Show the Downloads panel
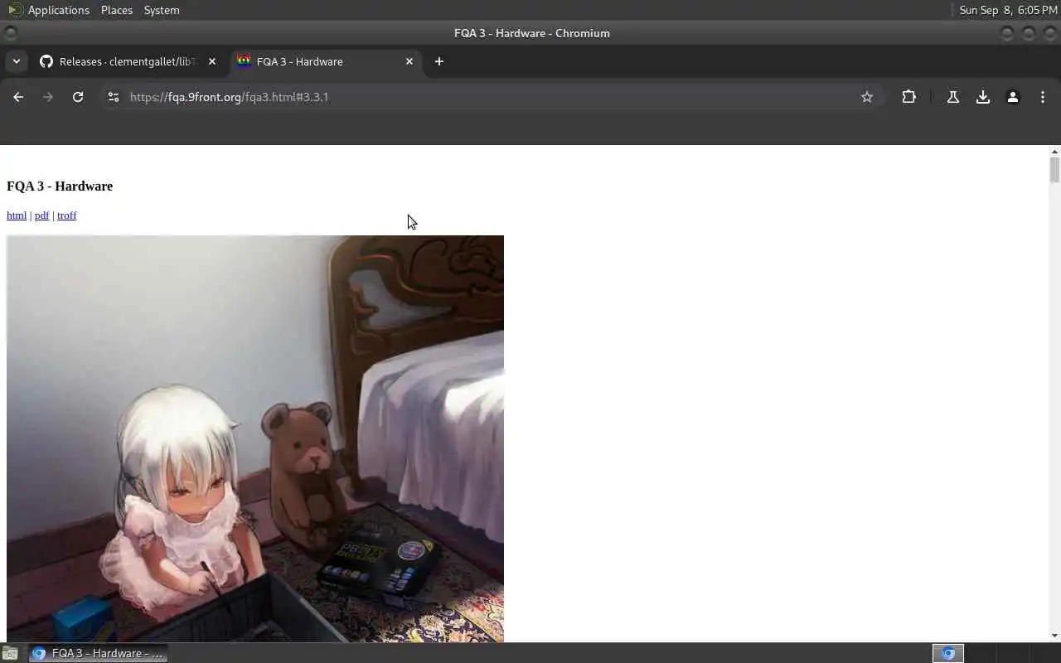This screenshot has width=1061, height=663. click(x=983, y=97)
